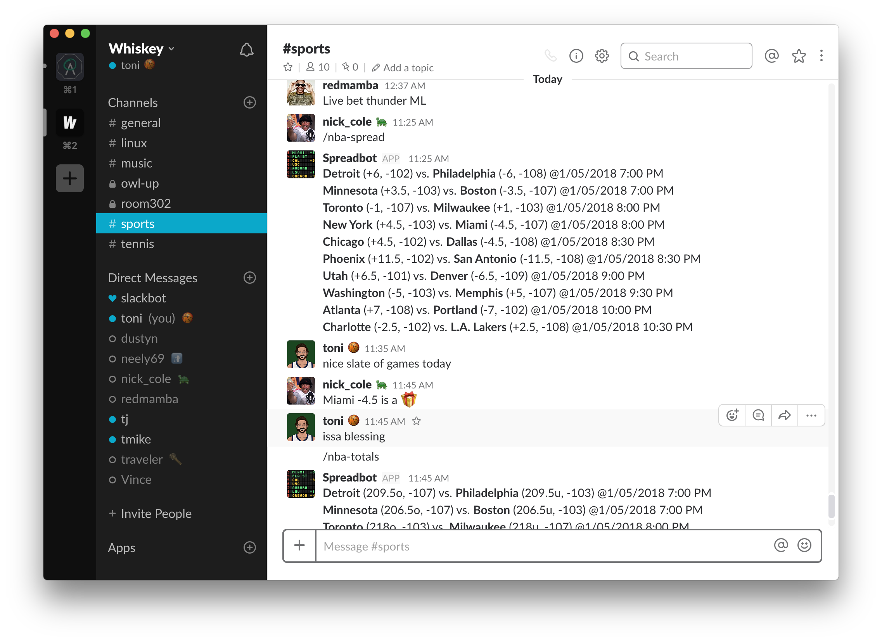Star toni's issa blessing message

click(417, 421)
